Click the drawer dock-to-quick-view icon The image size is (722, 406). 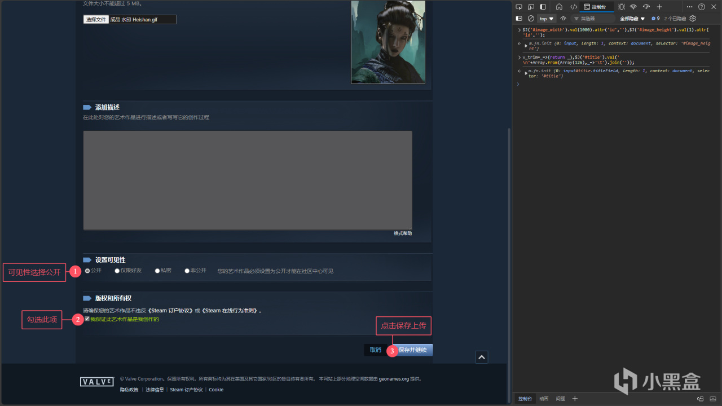[x=700, y=399]
